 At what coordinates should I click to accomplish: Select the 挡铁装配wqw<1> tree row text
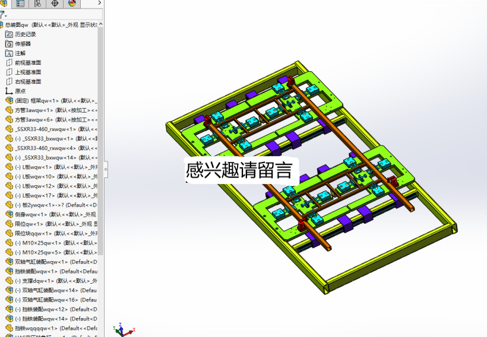(56, 271)
